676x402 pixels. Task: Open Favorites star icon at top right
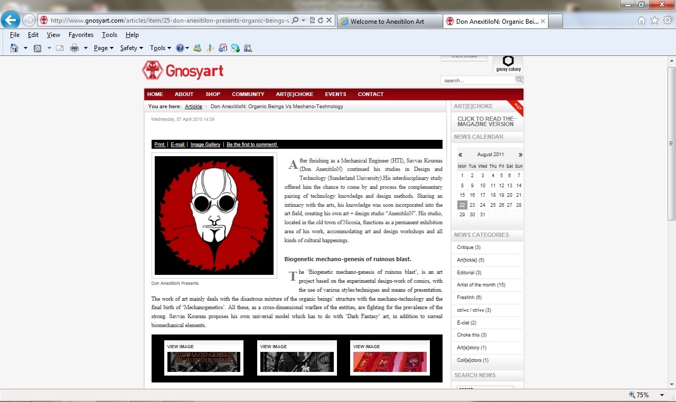(654, 21)
